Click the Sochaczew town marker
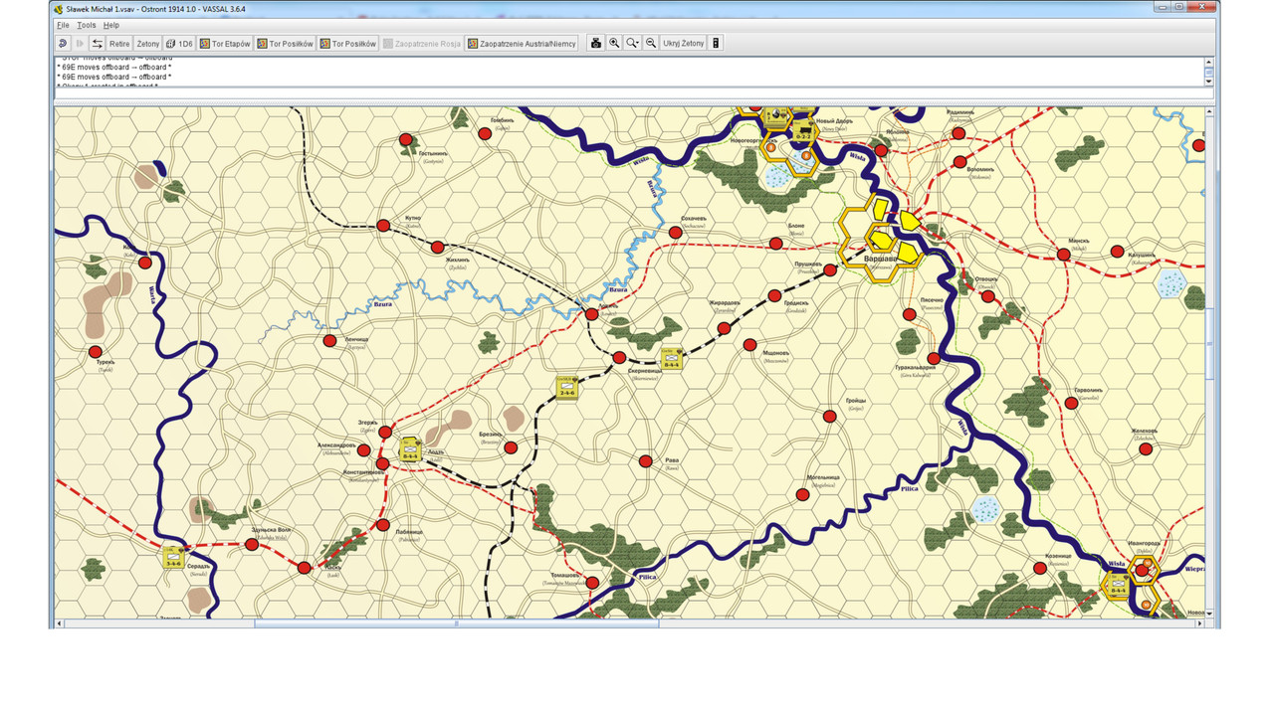Screen dimensions: 1274x710 pos(676,232)
